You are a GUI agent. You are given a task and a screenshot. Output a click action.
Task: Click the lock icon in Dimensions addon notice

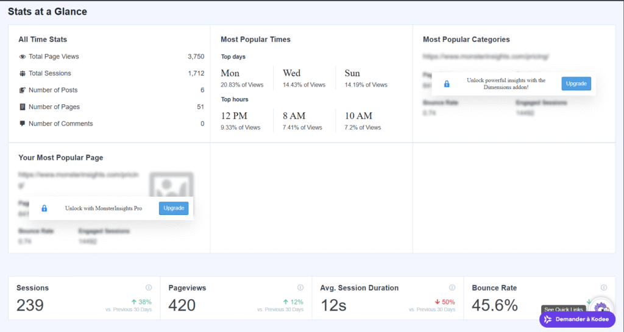click(447, 84)
